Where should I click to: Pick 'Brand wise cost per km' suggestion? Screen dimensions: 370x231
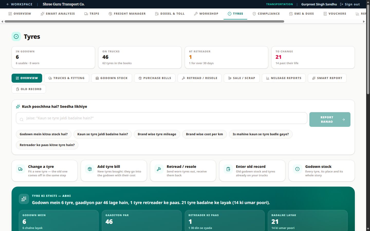pos(205,134)
